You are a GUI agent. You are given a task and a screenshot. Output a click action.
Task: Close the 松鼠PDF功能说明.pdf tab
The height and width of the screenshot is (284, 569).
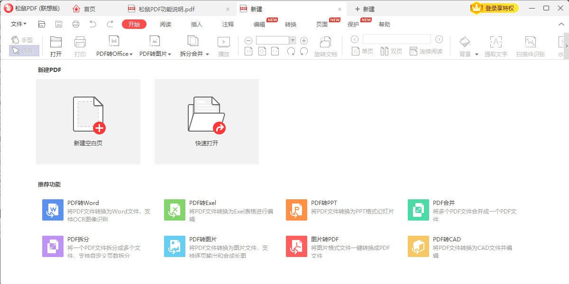229,9
